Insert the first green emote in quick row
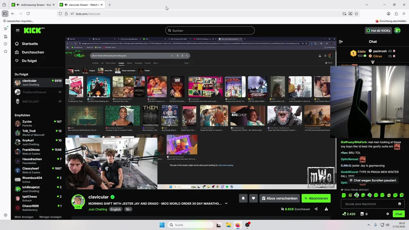Image resolution: width=409 pixels, height=230 pixels. (x=344, y=195)
